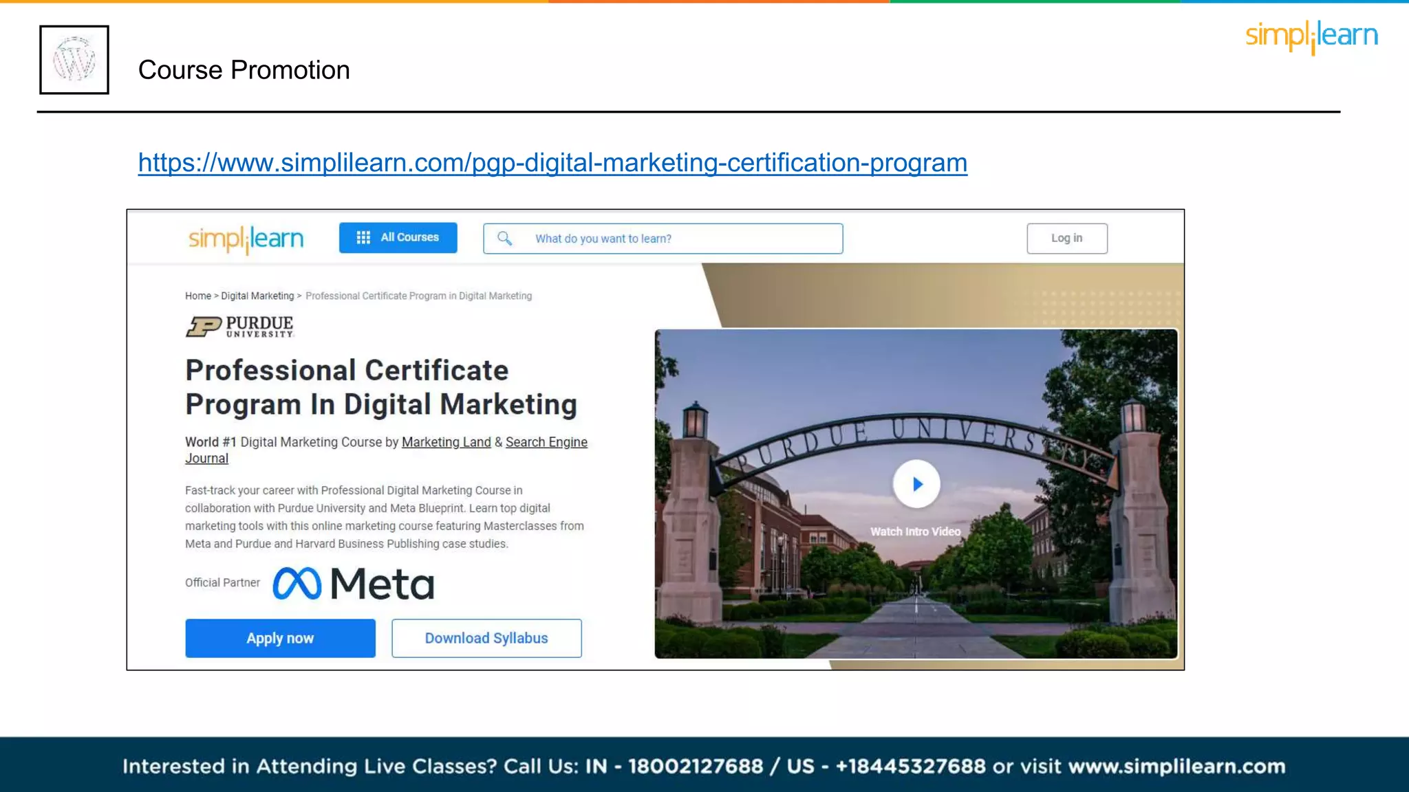Click the Purdue University gateway video thumbnail

pos(916,494)
